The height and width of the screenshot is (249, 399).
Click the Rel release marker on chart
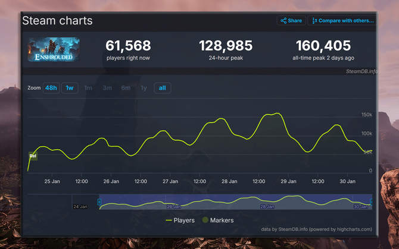click(33, 156)
